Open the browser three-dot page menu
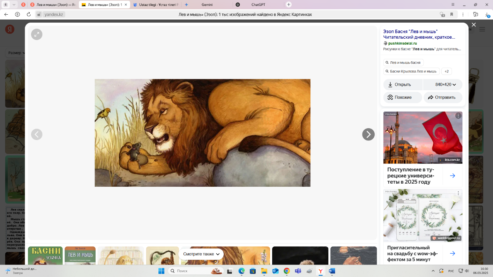 [x=463, y=14]
